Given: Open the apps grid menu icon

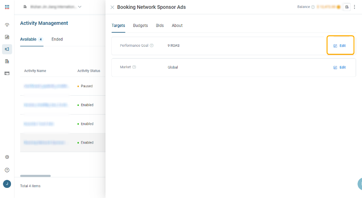Looking at the screenshot, I should tap(7, 7).
